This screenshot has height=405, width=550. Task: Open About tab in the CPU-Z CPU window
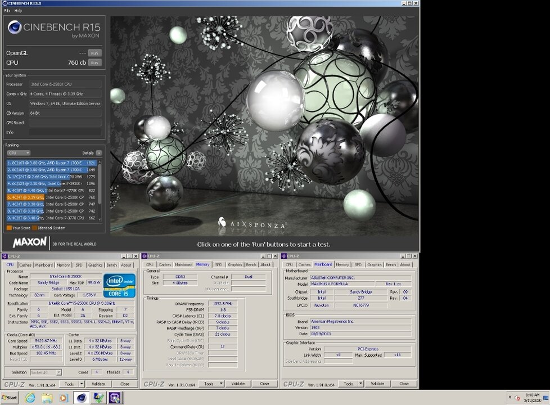126,265
